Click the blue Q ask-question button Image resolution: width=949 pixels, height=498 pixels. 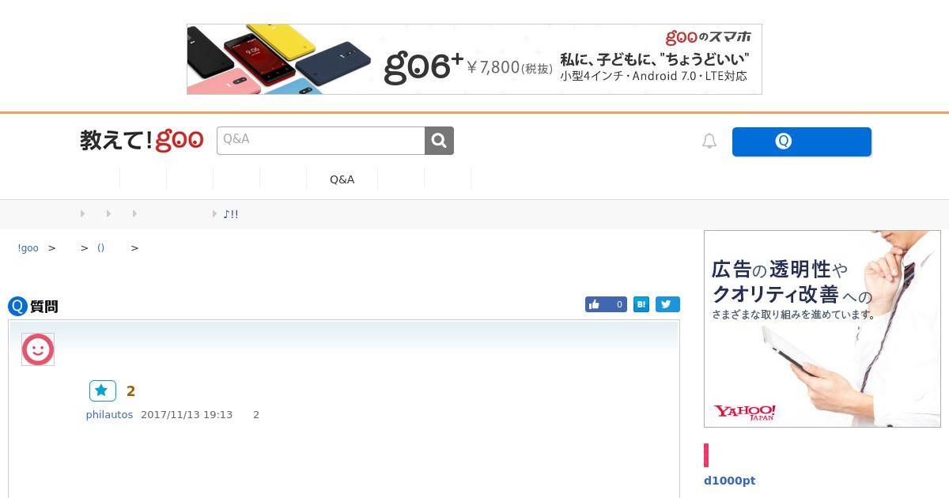801,141
